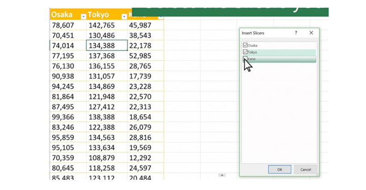The height and width of the screenshot is (190, 366).
Task: Select cell with value 136,155
Action: tap(107, 66)
